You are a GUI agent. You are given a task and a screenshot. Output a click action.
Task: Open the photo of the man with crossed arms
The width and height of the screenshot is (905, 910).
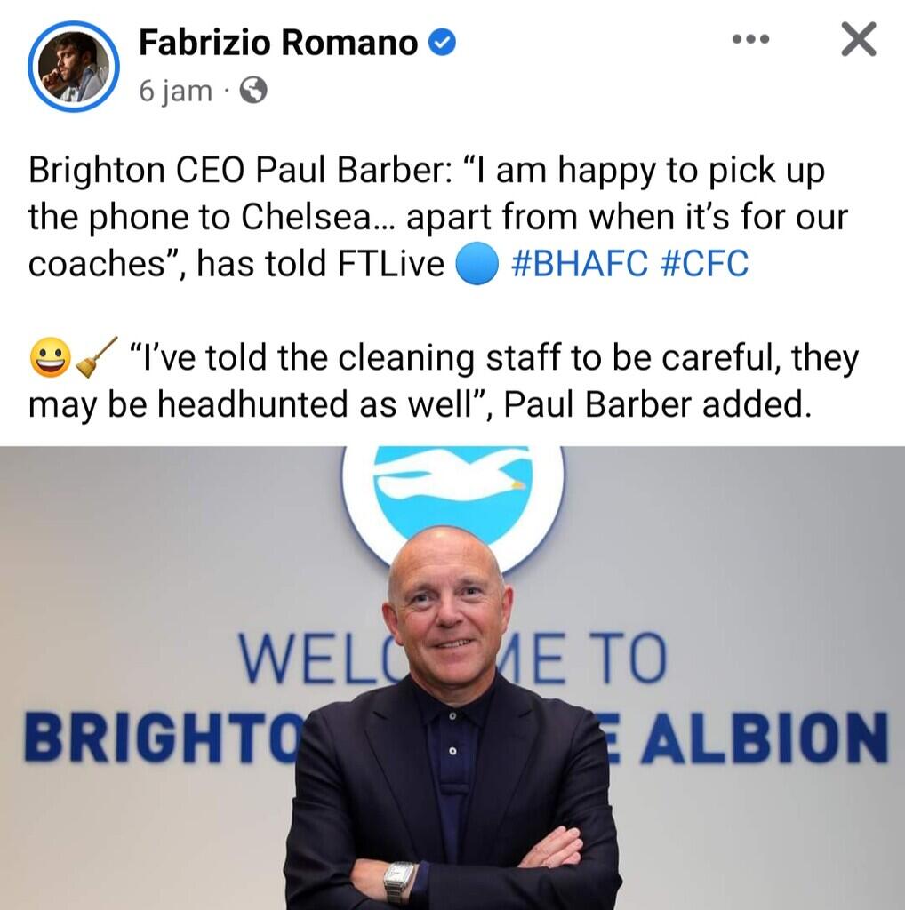(452, 678)
